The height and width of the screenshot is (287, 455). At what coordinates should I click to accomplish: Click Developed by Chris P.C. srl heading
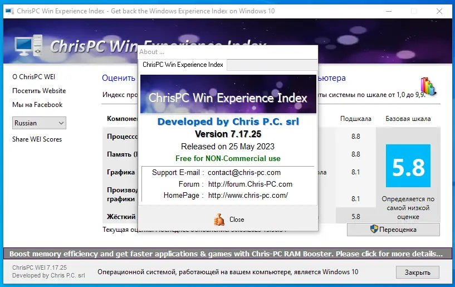click(228, 121)
